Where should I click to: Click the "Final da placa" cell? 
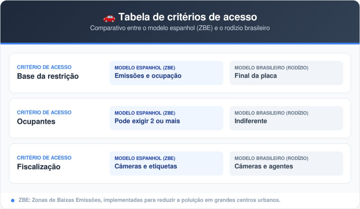click(256, 76)
